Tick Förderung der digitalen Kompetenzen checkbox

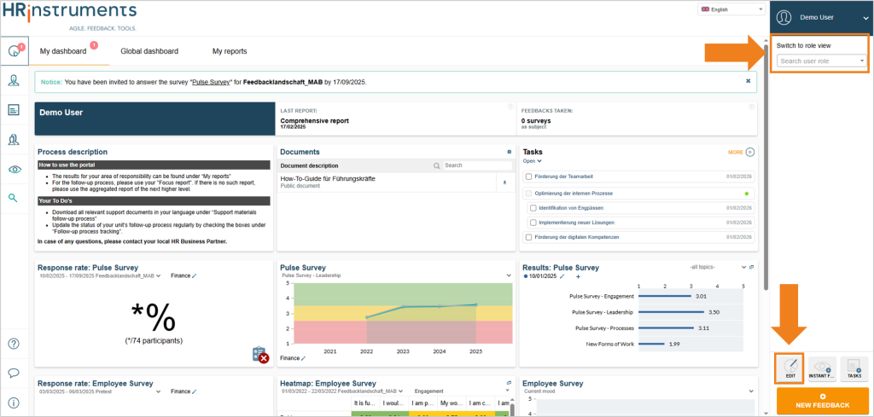click(528, 237)
